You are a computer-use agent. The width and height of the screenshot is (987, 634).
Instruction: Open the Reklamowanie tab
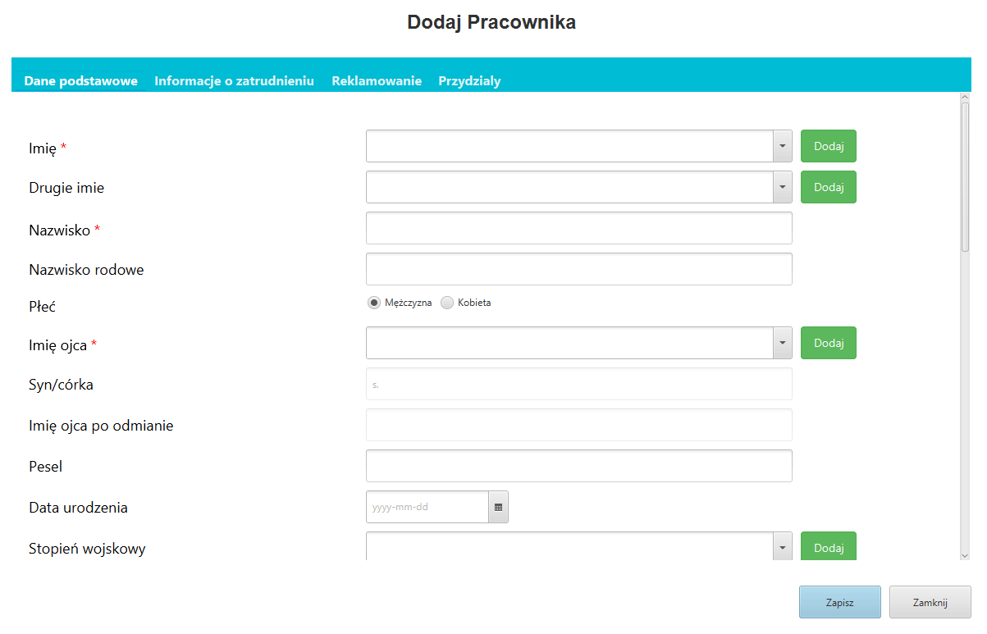tap(377, 80)
